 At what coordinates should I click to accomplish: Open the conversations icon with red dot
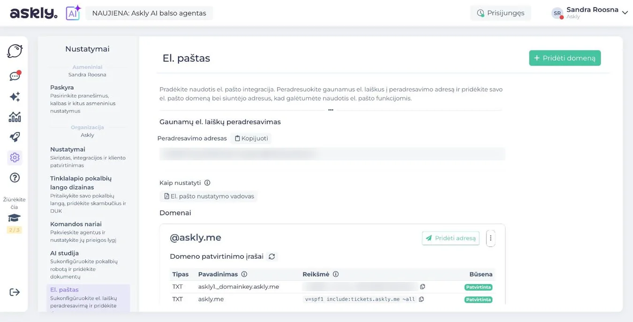coord(15,76)
